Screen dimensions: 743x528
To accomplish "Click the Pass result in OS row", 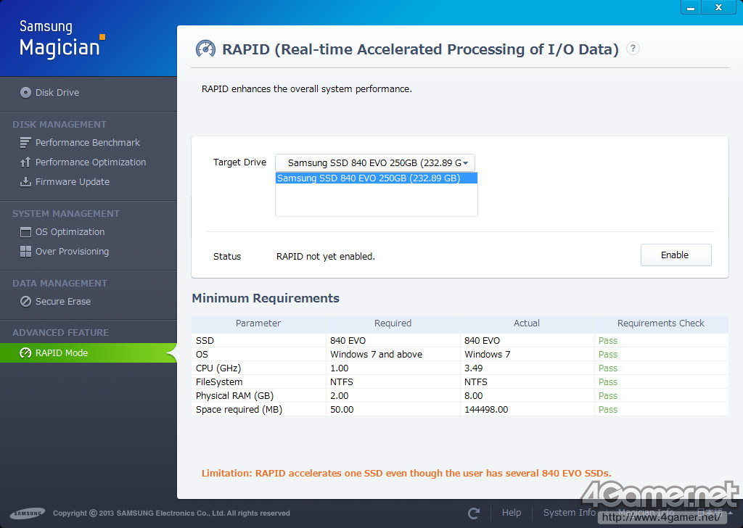I will tap(608, 354).
